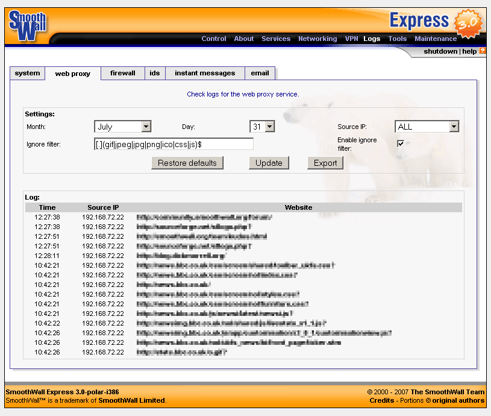Image resolution: width=491 pixels, height=416 pixels.
Task: Click the Website column header
Action: 298,207
